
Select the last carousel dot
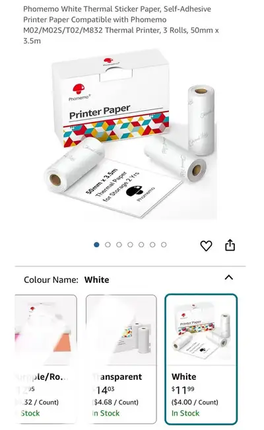tap(164, 245)
